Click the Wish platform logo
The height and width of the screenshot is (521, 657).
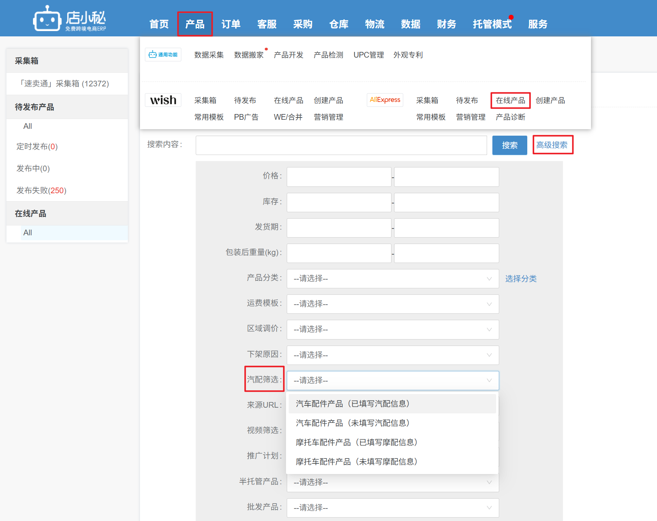(x=163, y=100)
